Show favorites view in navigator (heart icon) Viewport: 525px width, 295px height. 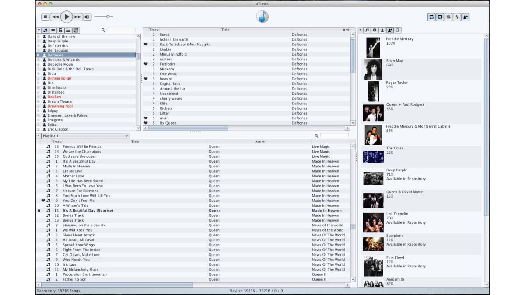click(53, 30)
